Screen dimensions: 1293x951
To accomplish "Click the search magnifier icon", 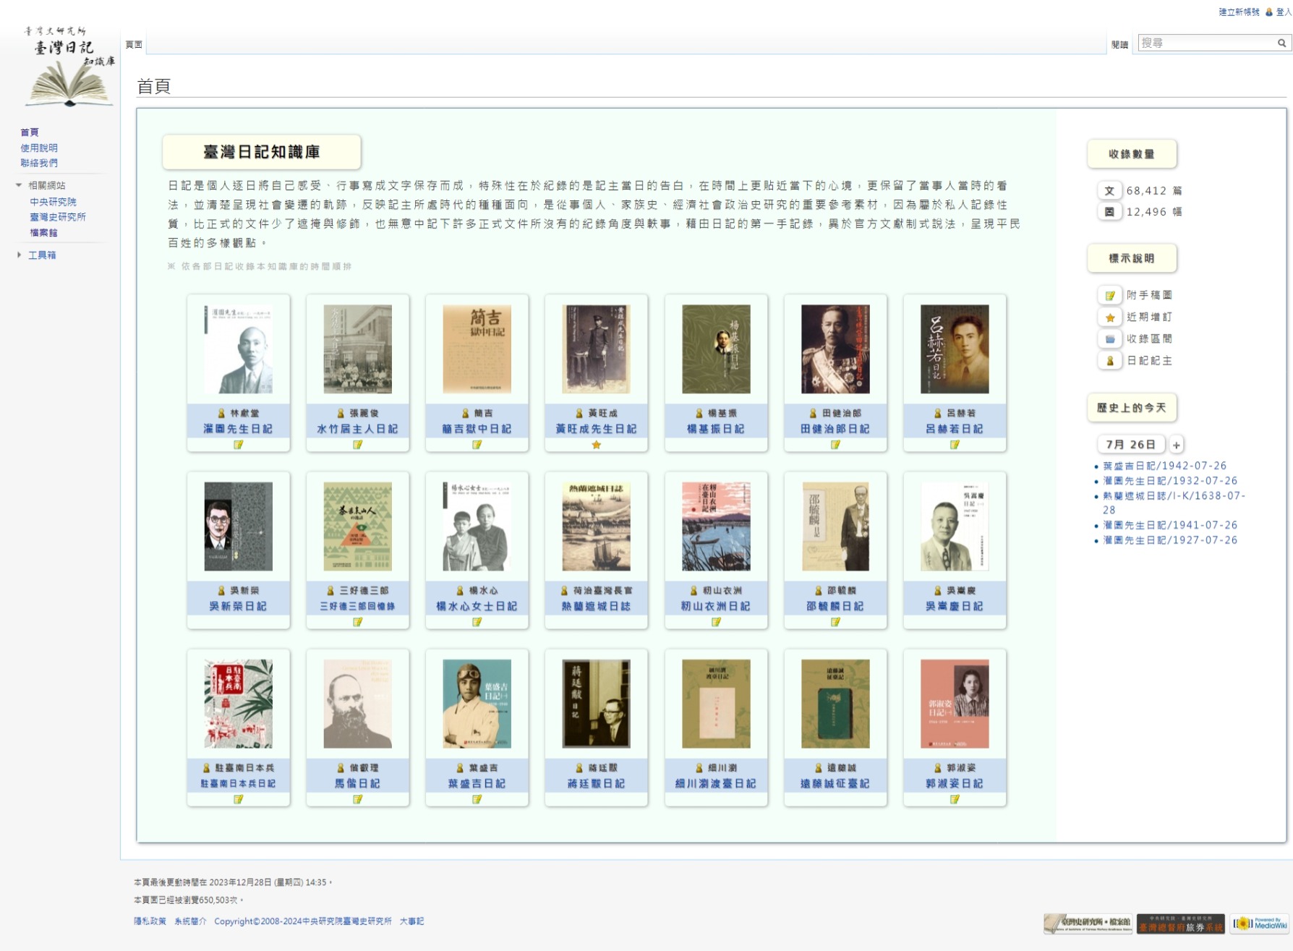I will tap(1281, 43).
